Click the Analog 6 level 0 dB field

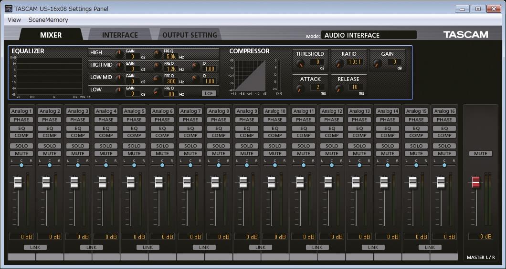tap(162, 237)
